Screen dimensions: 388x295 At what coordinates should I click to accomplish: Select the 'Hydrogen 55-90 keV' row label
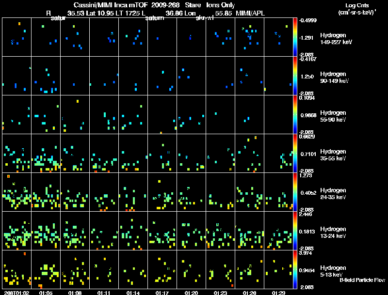pos(333,116)
